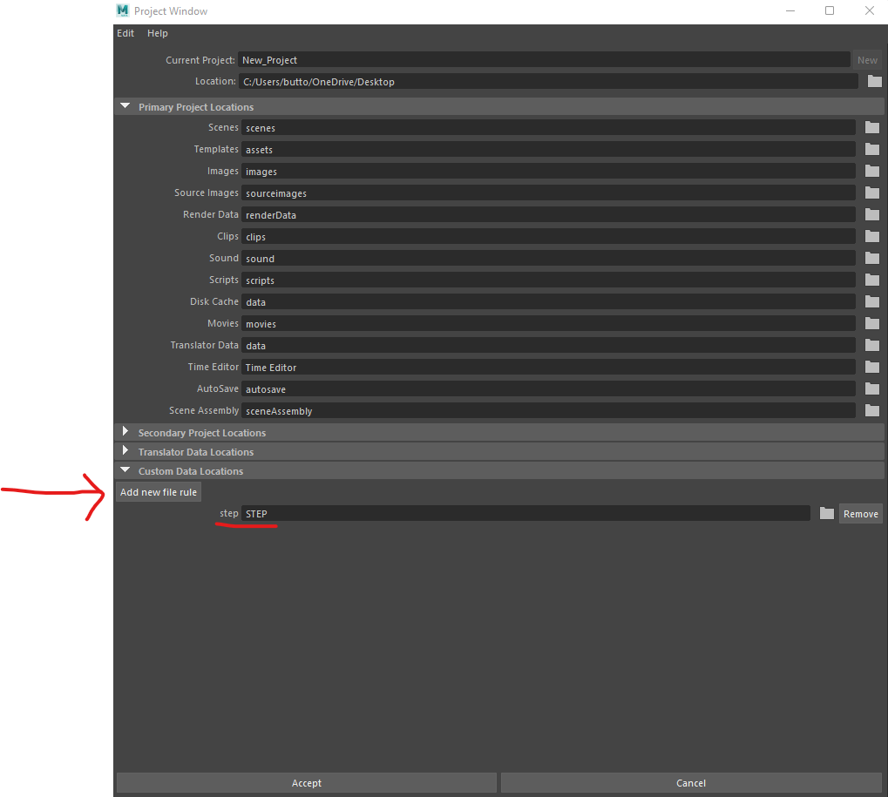
Task: Browse folder for Sound location
Action: 872,259
